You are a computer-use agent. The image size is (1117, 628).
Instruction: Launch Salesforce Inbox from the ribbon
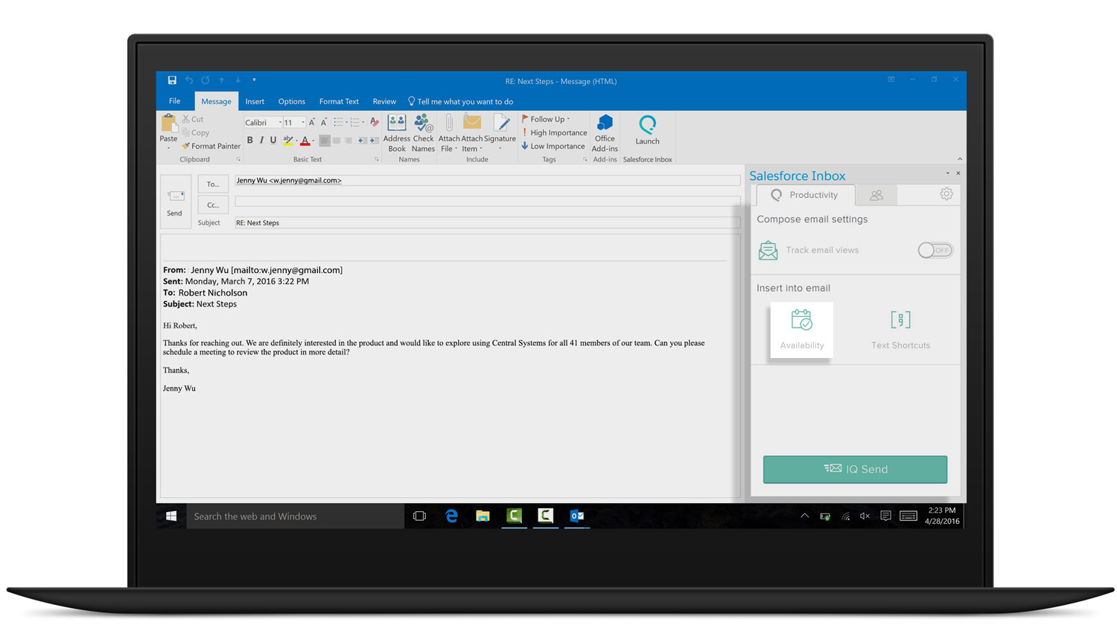pos(647,129)
